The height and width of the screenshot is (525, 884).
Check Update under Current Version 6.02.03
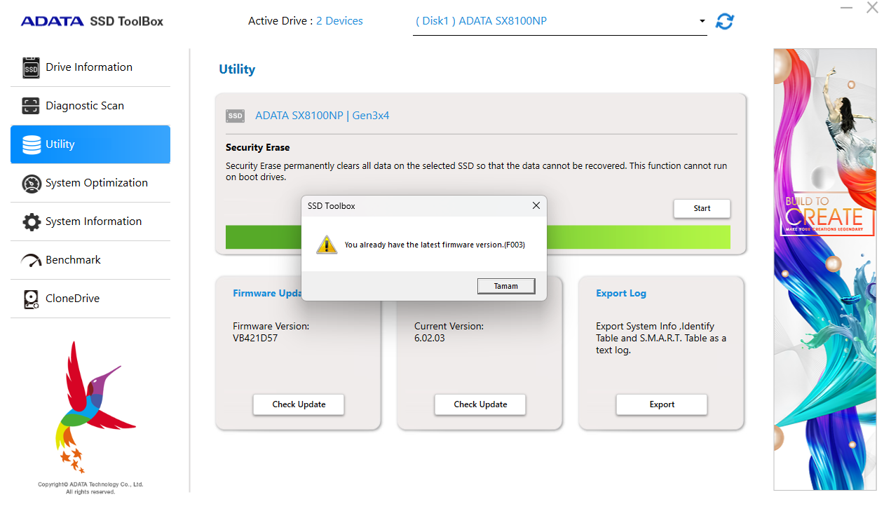click(480, 404)
